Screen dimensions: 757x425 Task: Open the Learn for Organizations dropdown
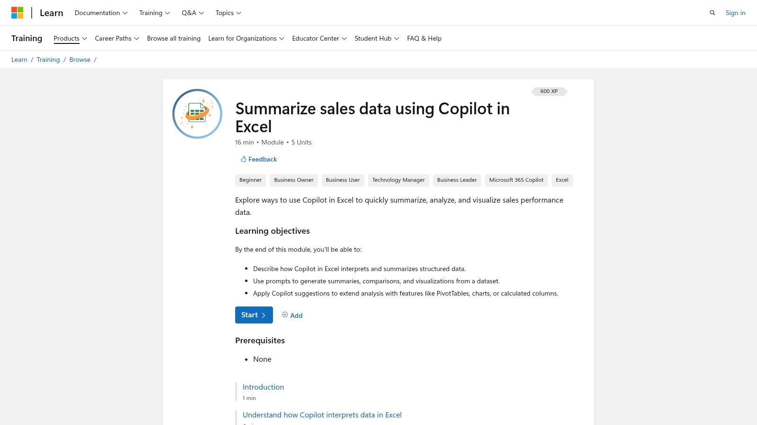click(x=246, y=38)
